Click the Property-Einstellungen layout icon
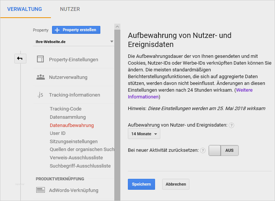Screen dimensions: 275x201 pyautogui.click(x=40, y=59)
